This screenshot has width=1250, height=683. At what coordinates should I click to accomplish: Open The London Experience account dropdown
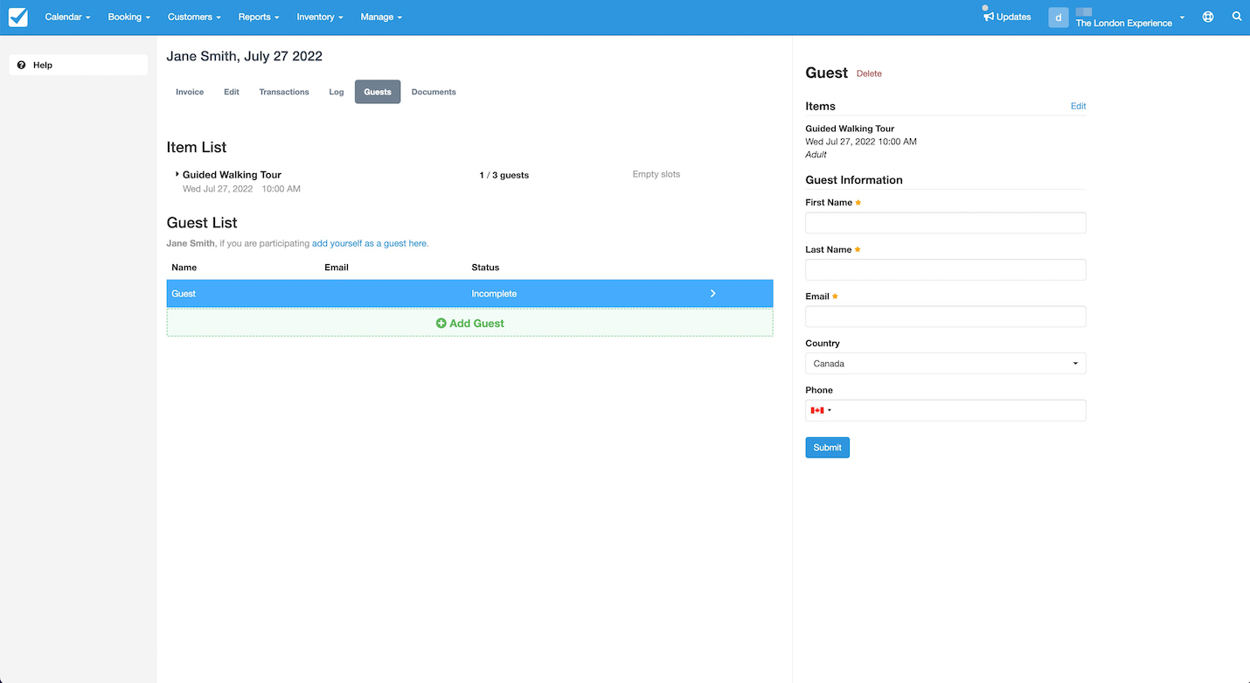point(1130,18)
